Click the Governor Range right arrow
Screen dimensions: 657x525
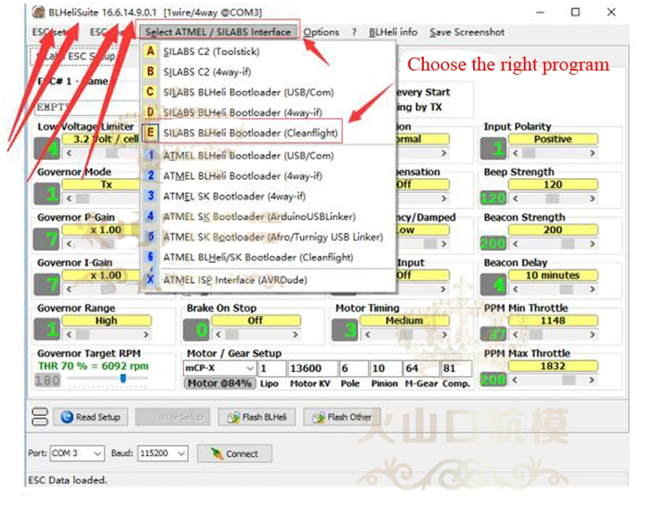click(146, 335)
